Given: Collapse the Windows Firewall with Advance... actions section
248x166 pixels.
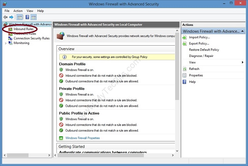Looking at the screenshot, I should 242,31.
